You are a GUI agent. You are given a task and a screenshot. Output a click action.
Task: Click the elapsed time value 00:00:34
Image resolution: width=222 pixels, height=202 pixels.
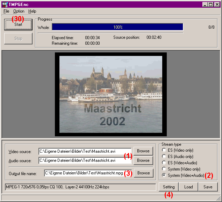click(x=92, y=38)
